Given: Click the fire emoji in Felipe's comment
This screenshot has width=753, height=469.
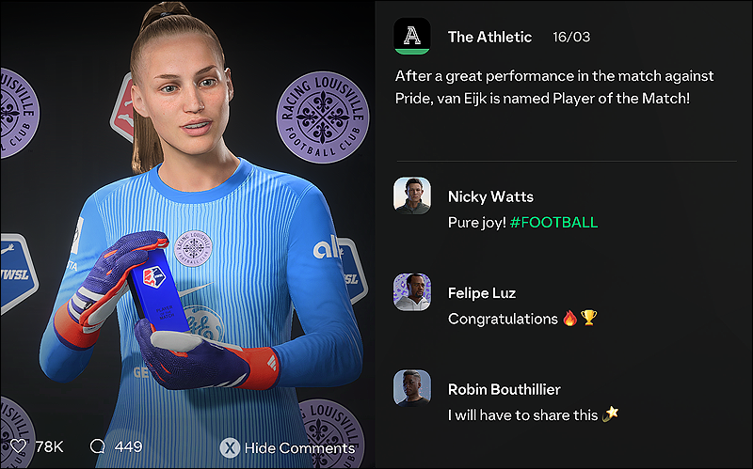Looking at the screenshot, I should click(569, 318).
